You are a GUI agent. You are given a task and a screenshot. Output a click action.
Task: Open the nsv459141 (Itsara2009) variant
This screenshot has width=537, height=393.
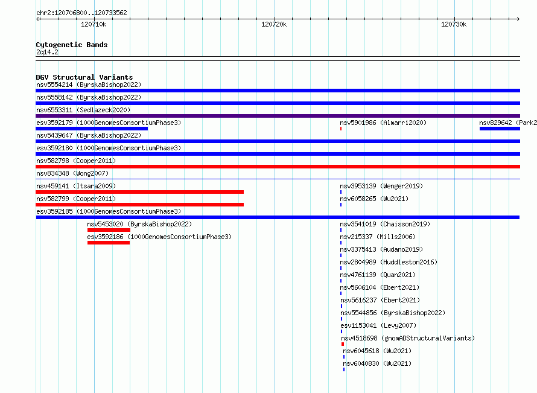[76, 186]
